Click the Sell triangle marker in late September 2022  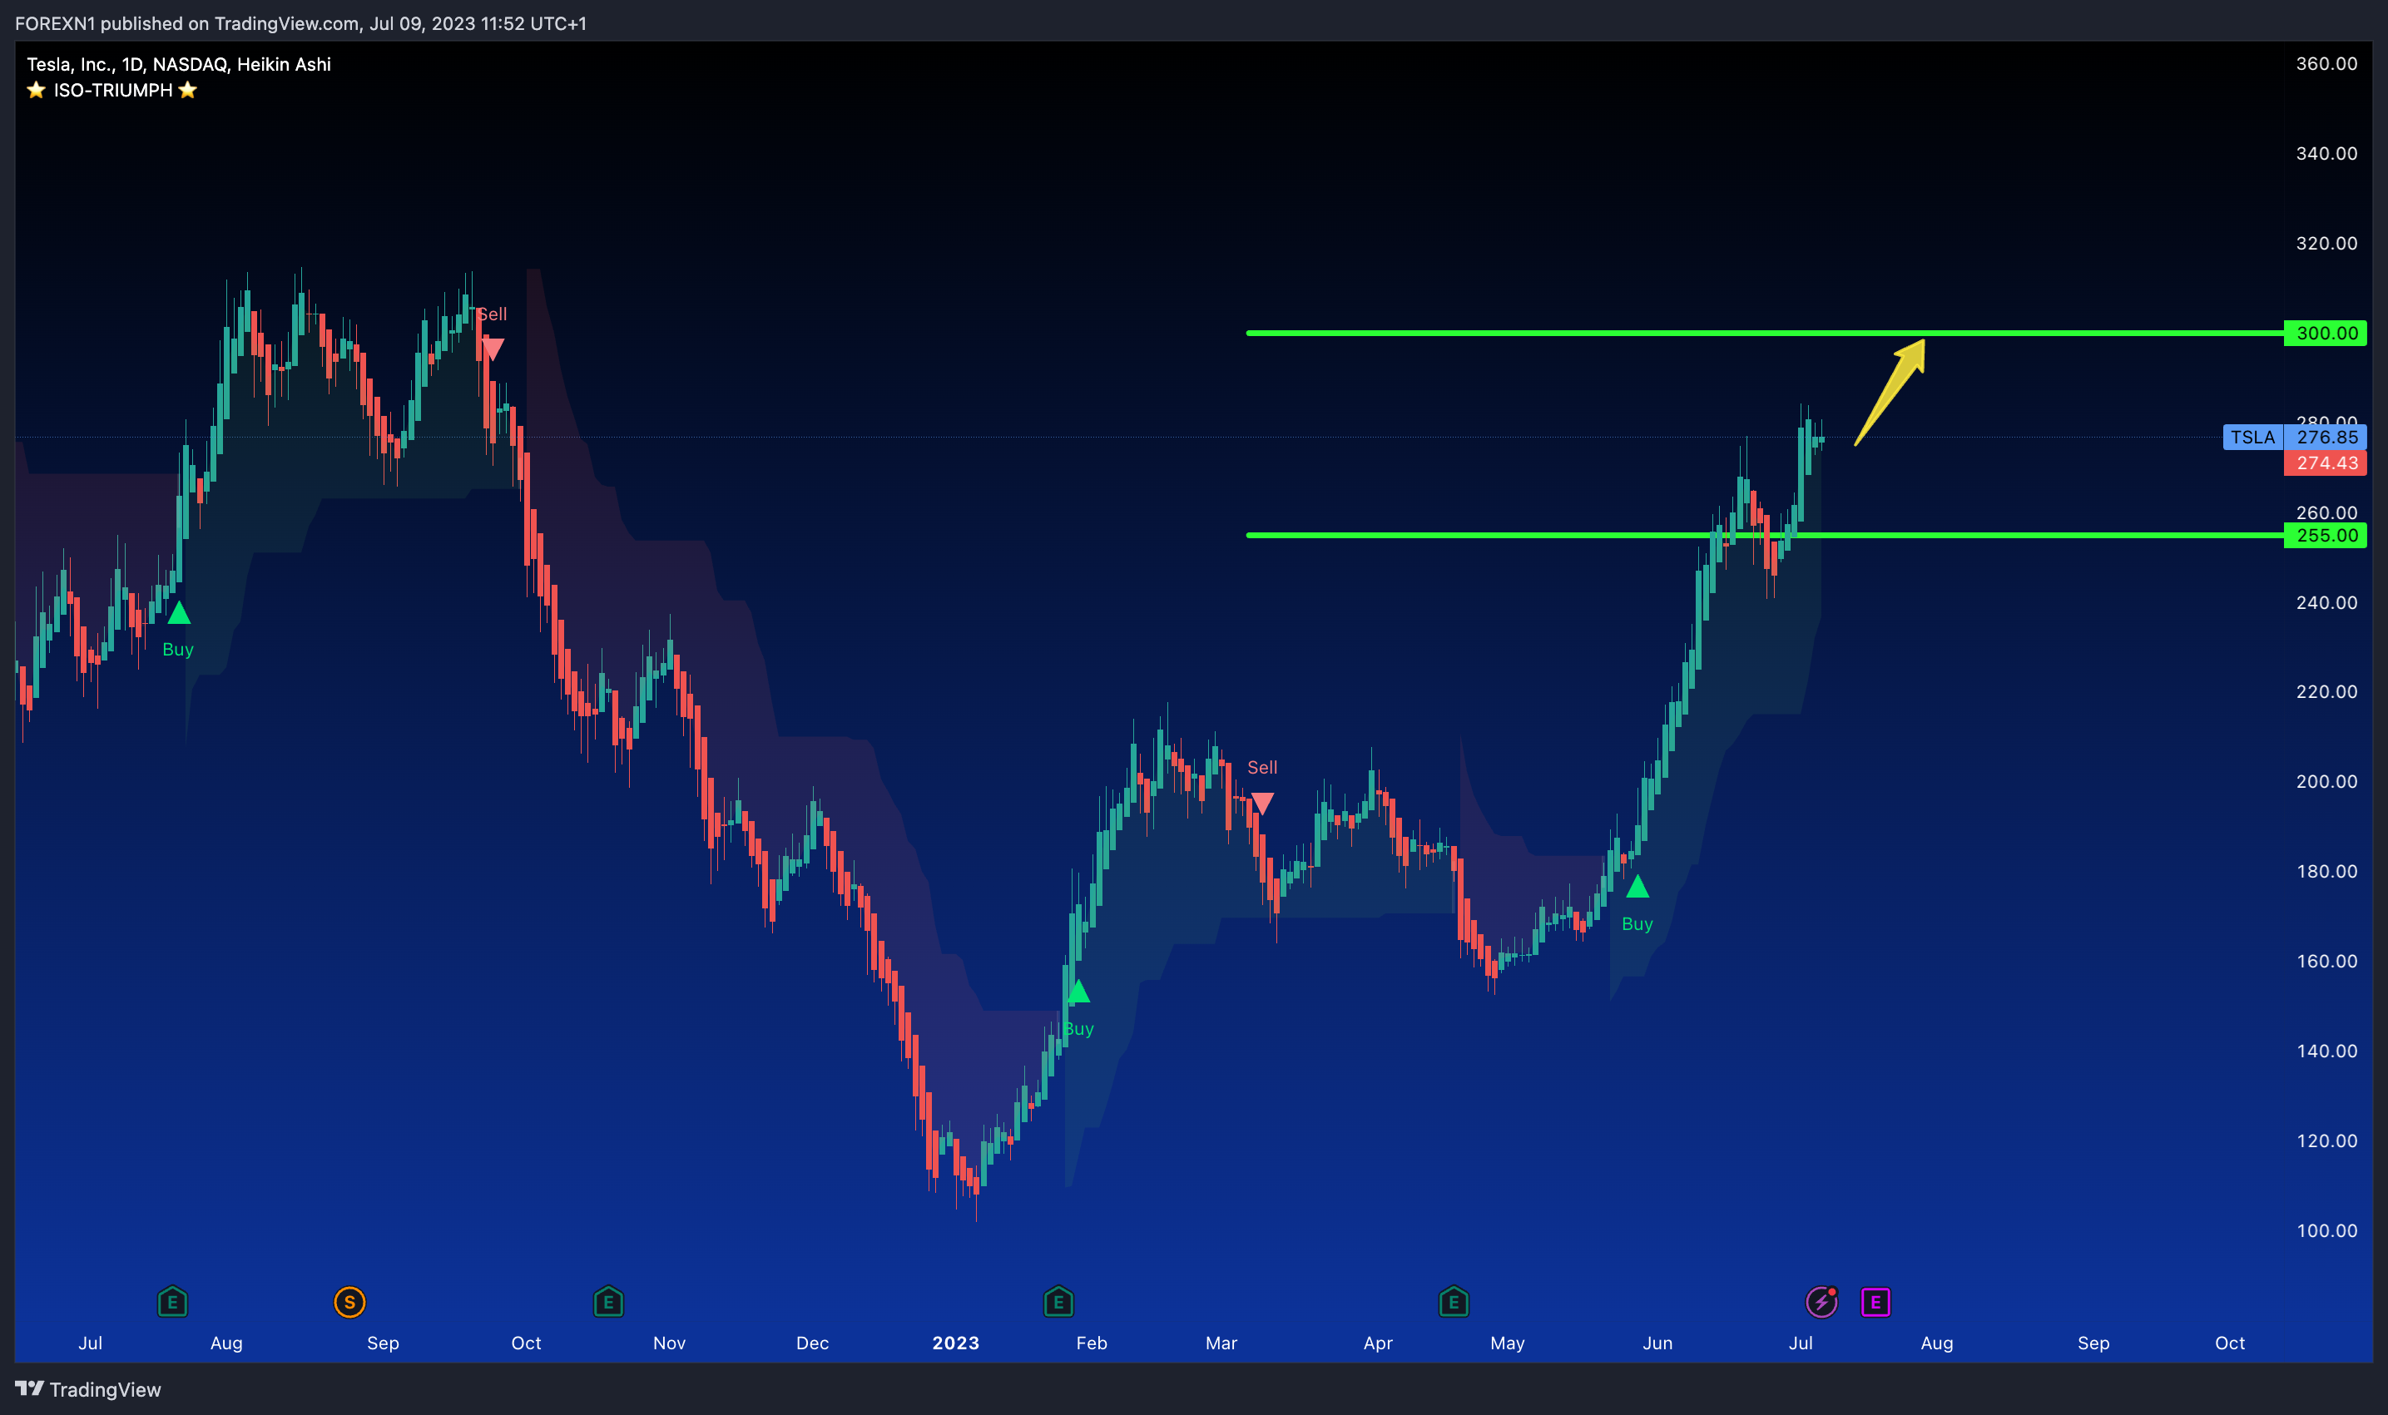pyautogui.click(x=492, y=349)
